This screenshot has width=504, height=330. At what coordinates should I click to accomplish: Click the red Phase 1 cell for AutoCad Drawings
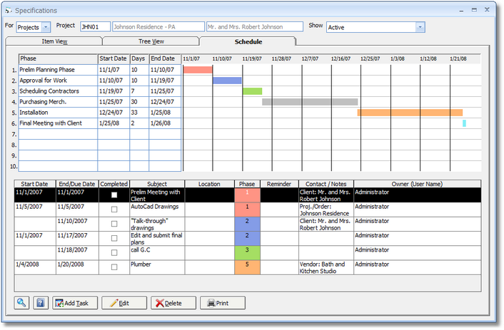[247, 210]
